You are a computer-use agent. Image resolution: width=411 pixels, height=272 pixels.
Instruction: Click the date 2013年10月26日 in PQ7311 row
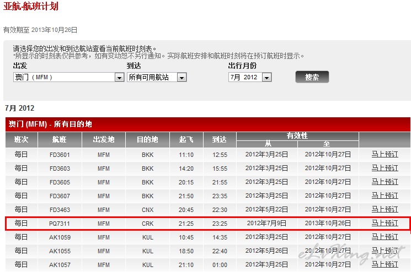328,223
